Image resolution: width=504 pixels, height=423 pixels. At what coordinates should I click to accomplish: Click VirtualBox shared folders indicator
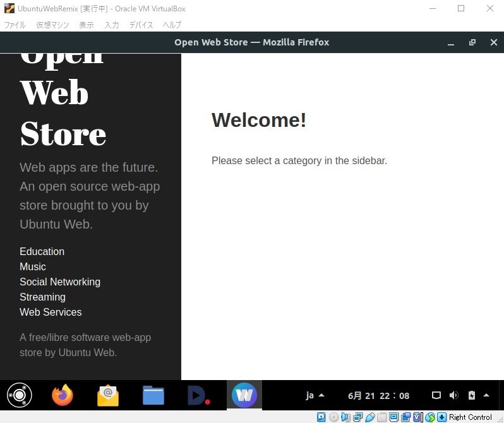(x=382, y=417)
